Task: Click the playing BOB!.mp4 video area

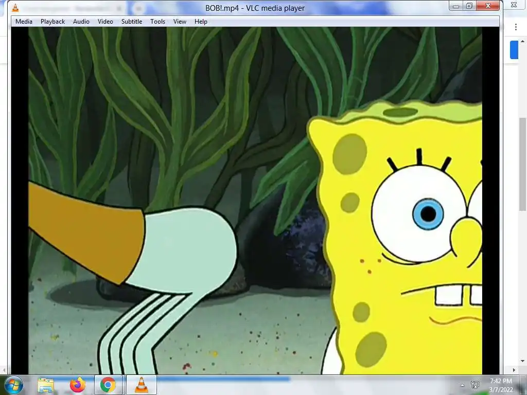Action: click(255, 201)
